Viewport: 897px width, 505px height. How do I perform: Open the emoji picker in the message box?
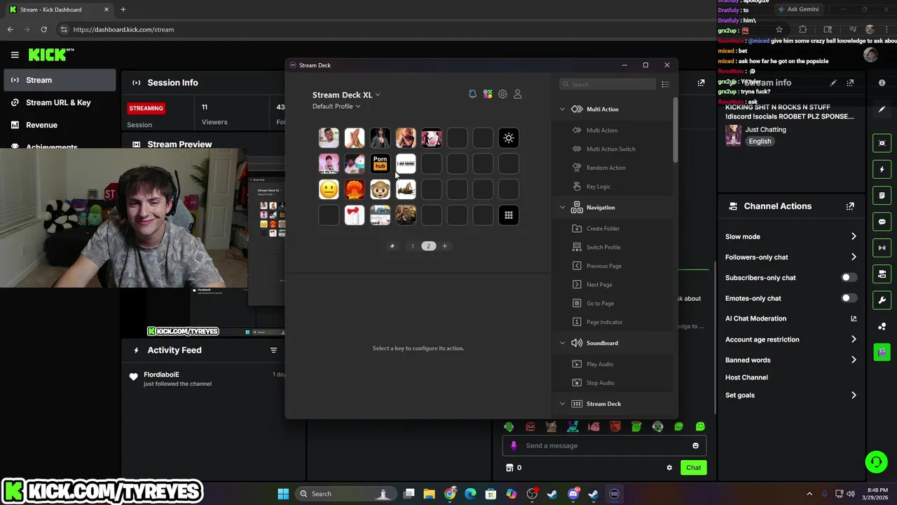(x=695, y=445)
